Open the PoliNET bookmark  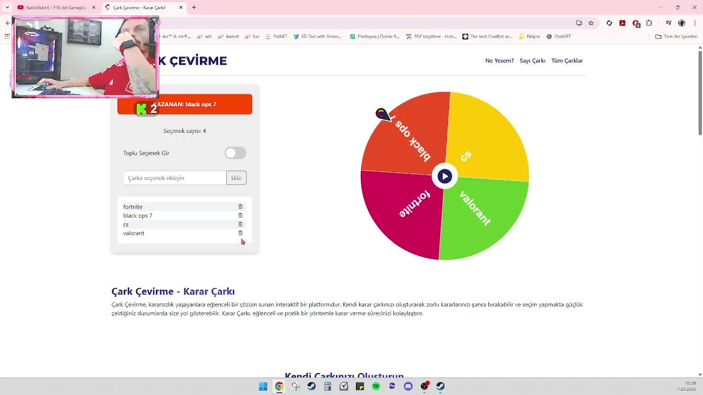pyautogui.click(x=276, y=37)
